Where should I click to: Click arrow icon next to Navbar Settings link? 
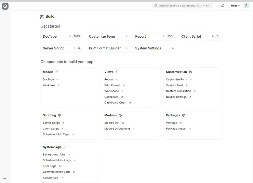(x=190, y=97)
